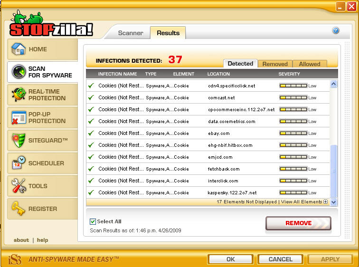This screenshot has width=359, height=267.
Task: Toggle checkmark for data.coremetrics.com row
Action: pyautogui.click(x=91, y=121)
